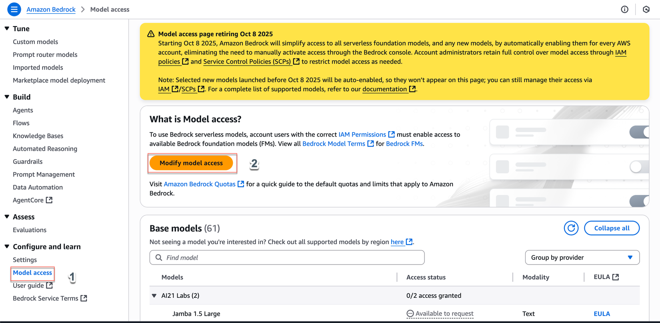Image resolution: width=660 pixels, height=323 pixels.
Task: Click the Collapse all button
Action: pos(612,228)
